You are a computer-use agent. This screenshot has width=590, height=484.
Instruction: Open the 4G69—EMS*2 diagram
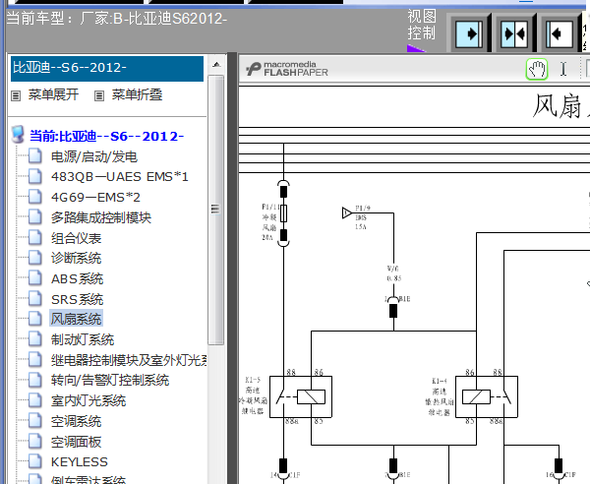(x=95, y=197)
